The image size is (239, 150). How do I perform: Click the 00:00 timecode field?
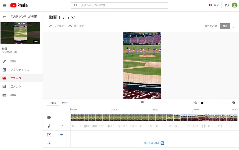(53, 103)
